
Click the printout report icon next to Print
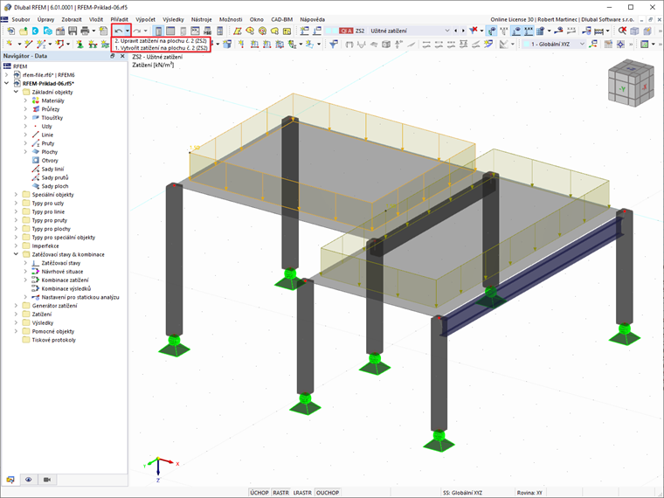pos(103,31)
